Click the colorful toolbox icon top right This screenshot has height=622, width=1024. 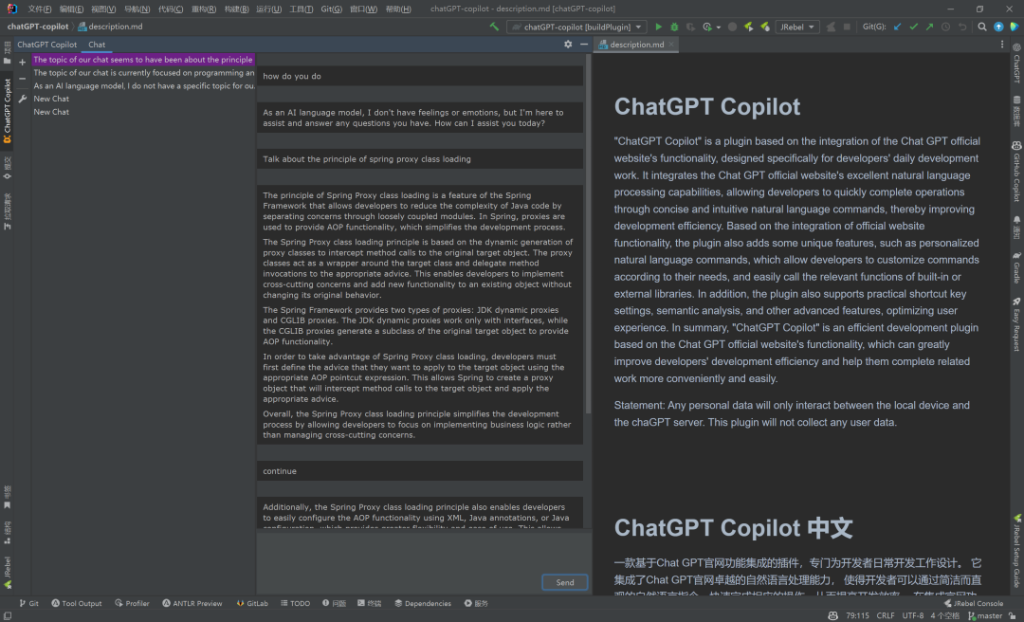(x=1015, y=27)
